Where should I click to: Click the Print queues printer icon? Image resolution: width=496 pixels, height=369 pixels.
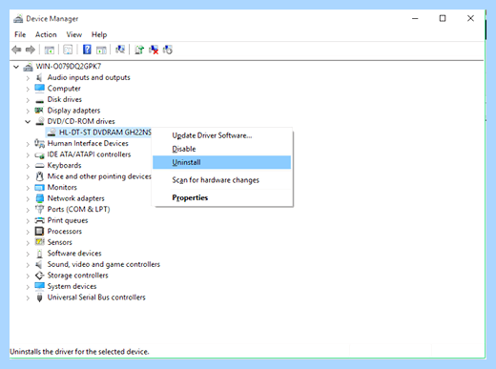tap(39, 220)
